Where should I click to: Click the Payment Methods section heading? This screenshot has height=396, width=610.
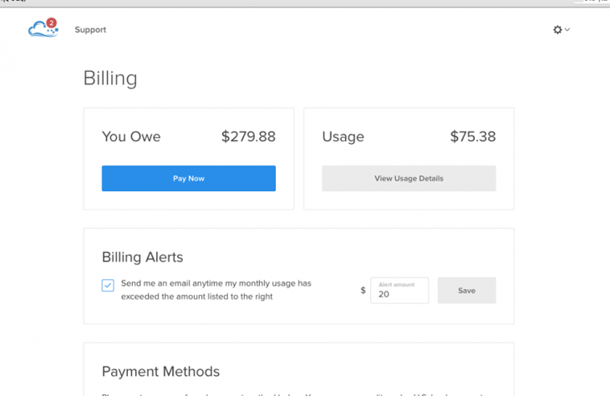160,372
